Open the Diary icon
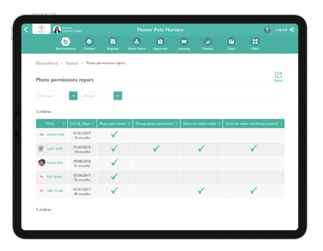The width and height of the screenshot is (323, 251). point(231,42)
